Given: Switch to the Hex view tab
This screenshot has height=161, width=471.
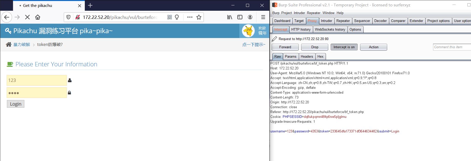Looking at the screenshot, I should coord(320,56).
